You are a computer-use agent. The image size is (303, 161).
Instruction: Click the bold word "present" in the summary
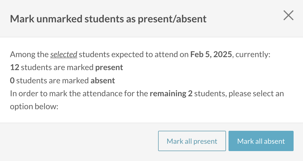[x=109, y=68]
